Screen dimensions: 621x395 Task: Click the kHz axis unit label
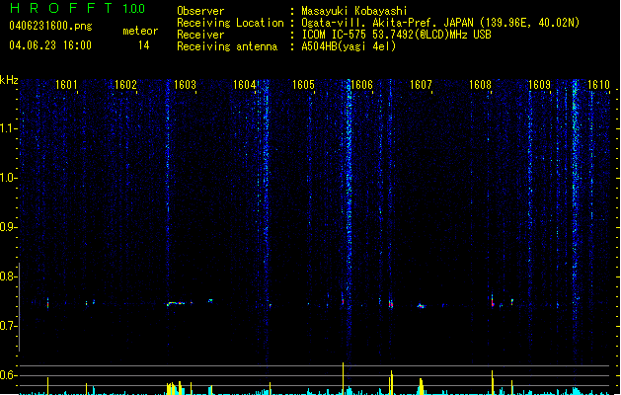pyautogui.click(x=9, y=80)
